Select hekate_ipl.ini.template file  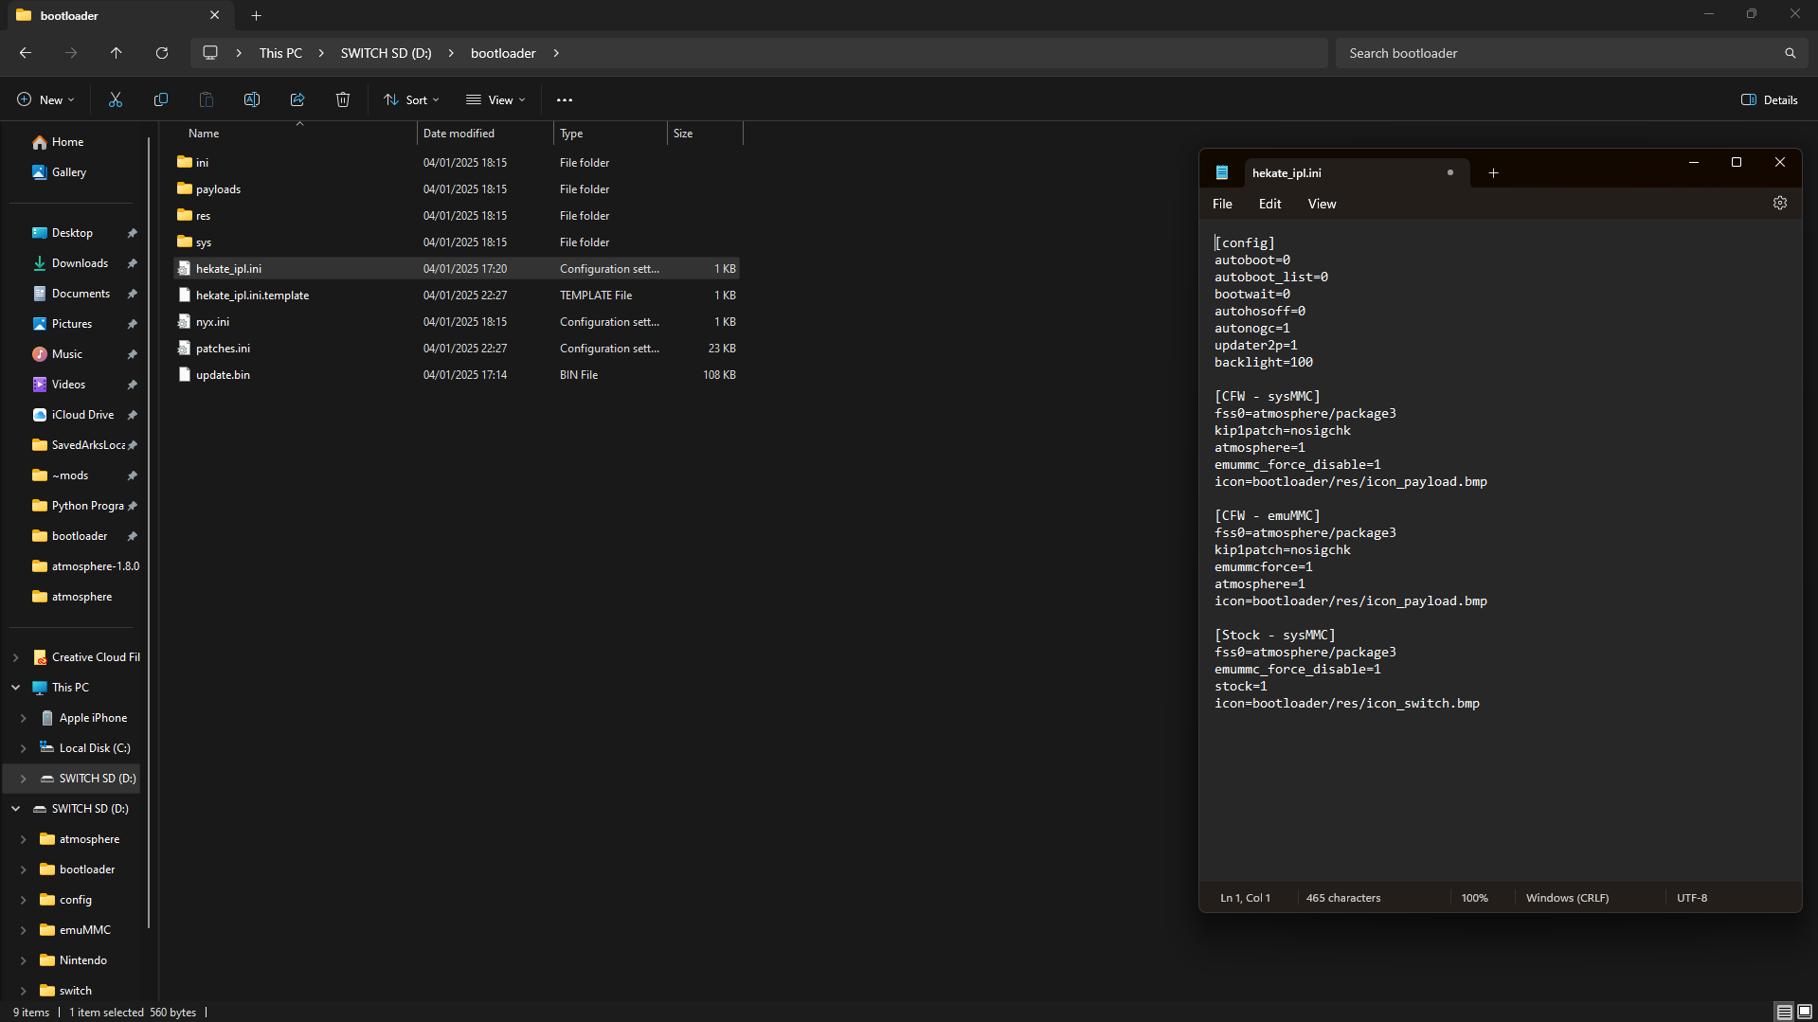[457, 296]
